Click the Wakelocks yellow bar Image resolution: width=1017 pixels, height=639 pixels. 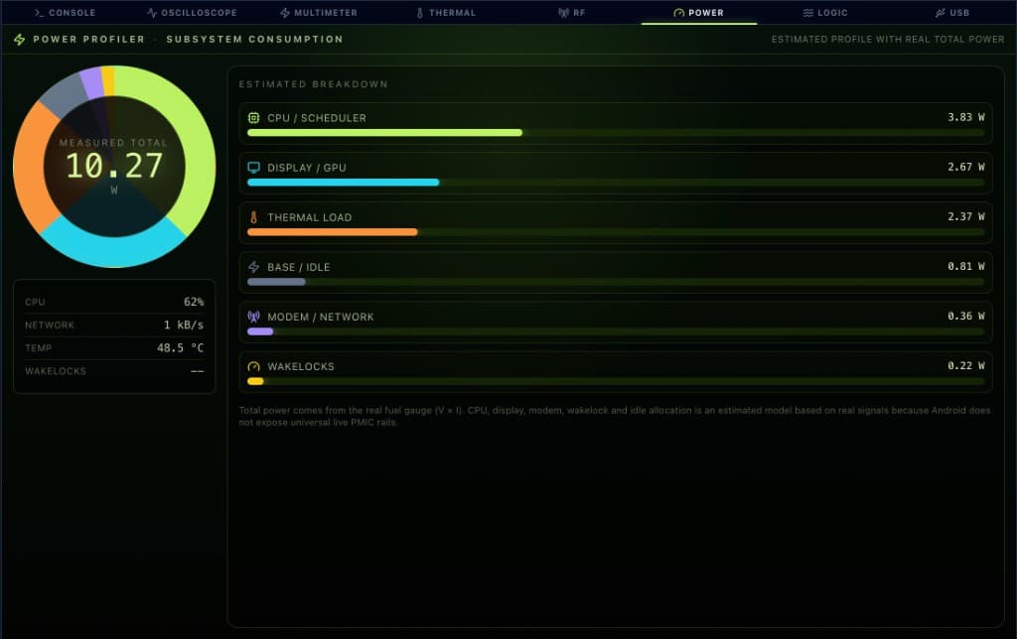tap(255, 382)
